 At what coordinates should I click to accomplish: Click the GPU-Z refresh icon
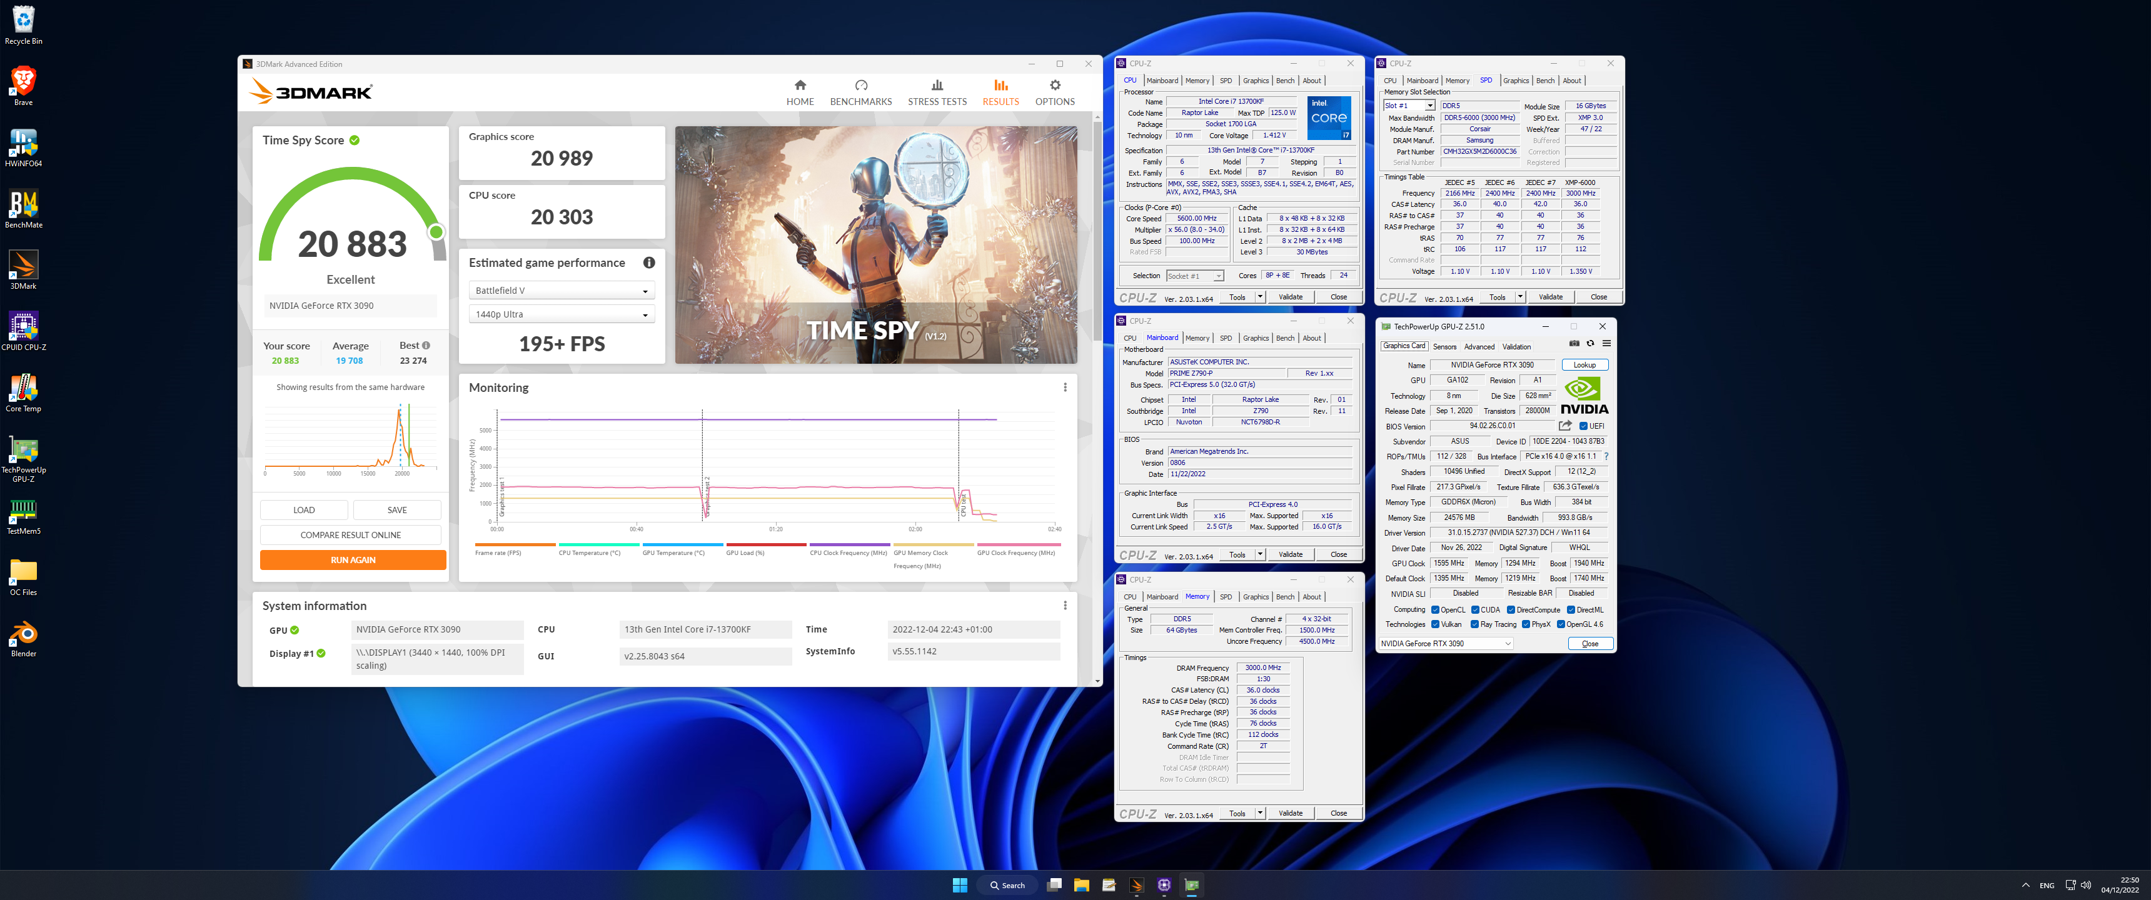[x=1590, y=343]
